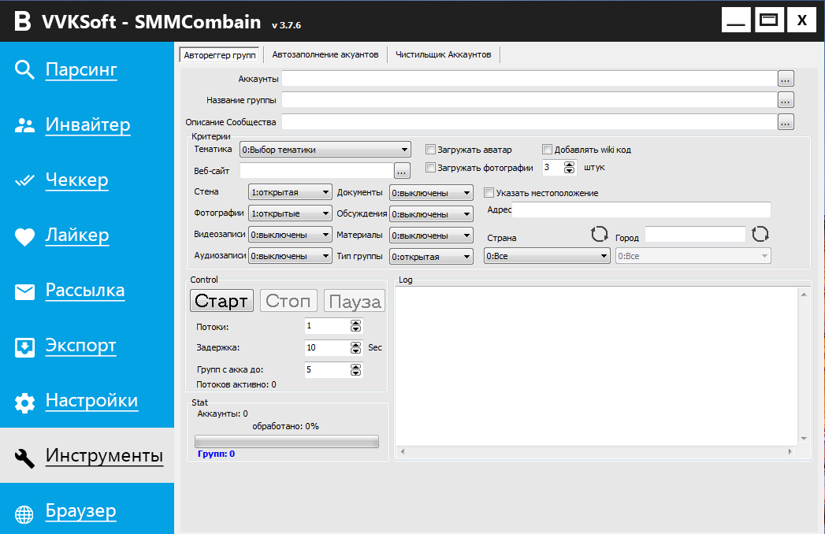Open the Видеозаписи dropdown

click(290, 235)
